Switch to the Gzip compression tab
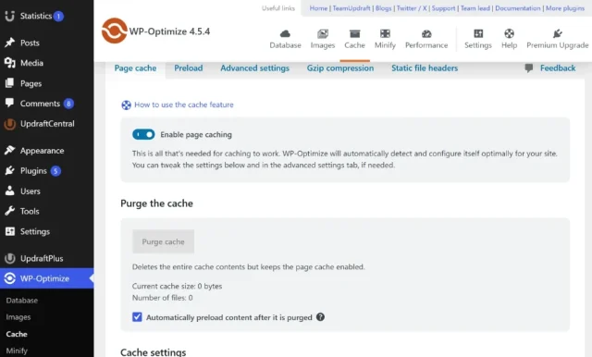 [340, 68]
